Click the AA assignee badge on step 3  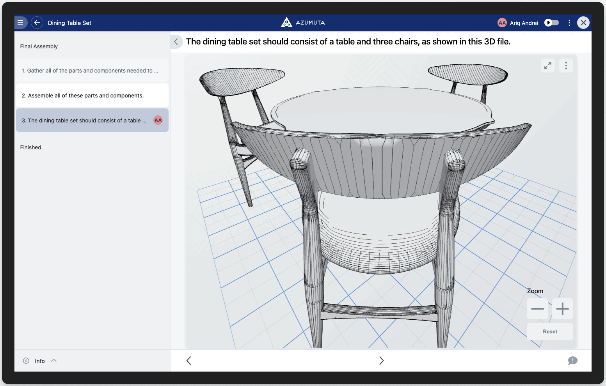click(x=158, y=120)
